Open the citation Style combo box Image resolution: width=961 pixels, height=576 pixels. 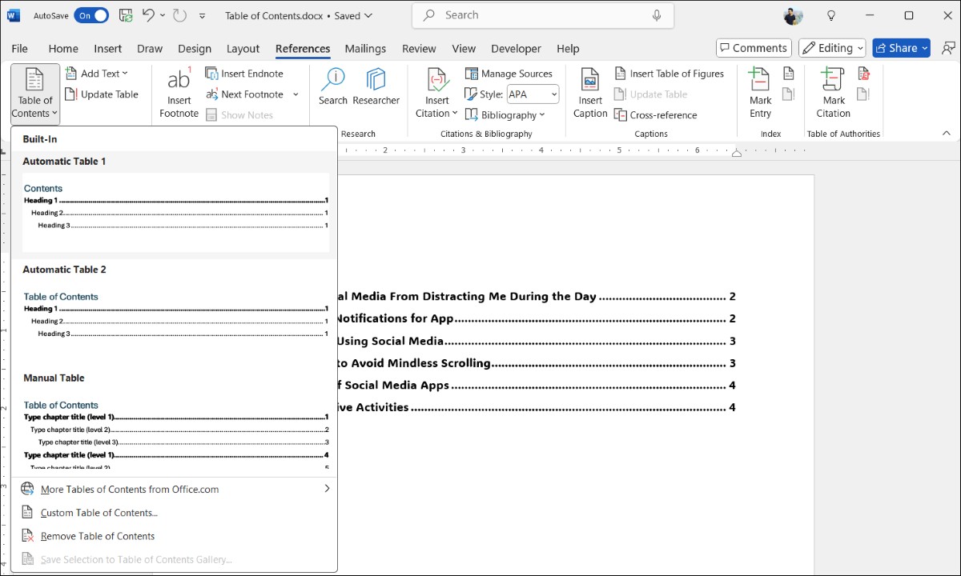click(533, 94)
